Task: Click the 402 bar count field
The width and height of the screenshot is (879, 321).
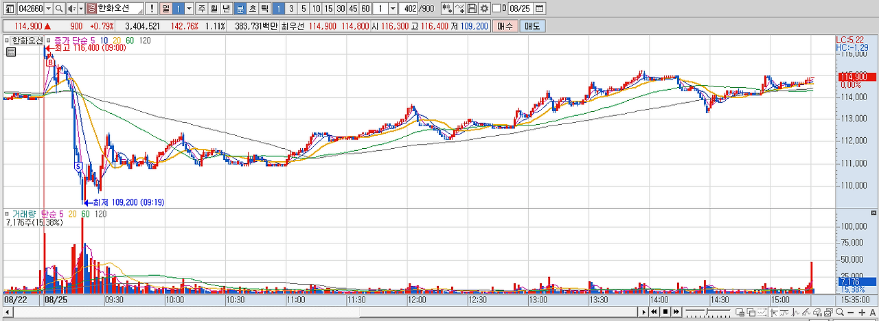Action: point(409,8)
